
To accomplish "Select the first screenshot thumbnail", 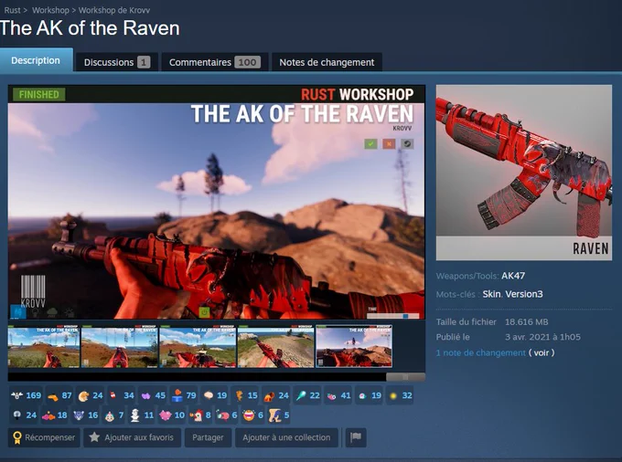I will click(x=44, y=347).
